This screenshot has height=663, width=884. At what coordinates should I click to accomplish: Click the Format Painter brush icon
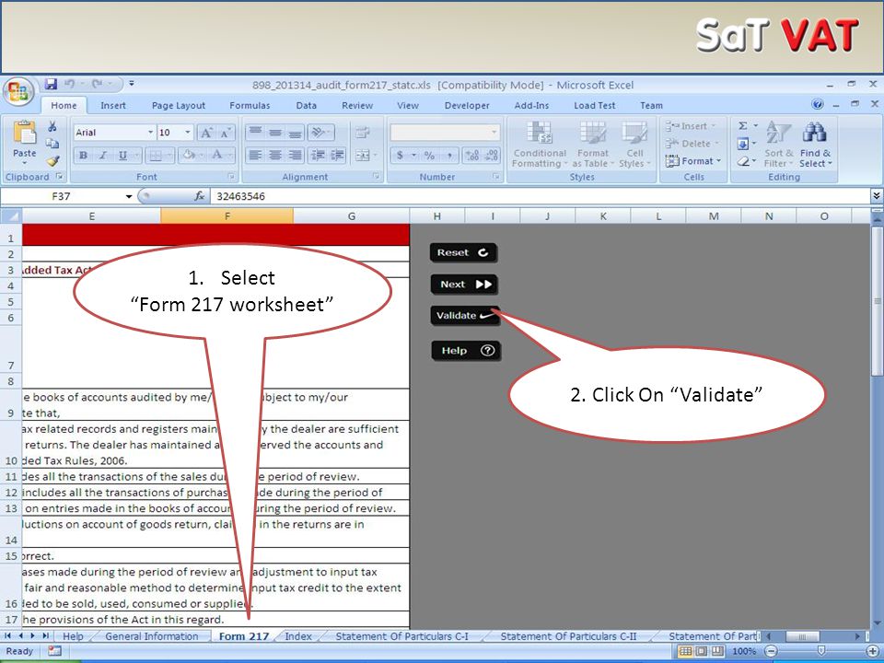point(52,161)
